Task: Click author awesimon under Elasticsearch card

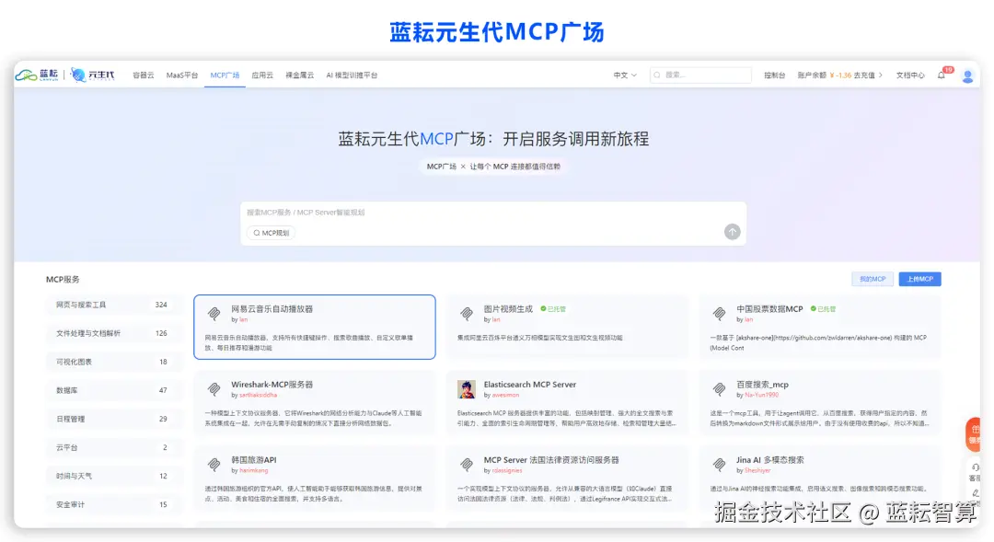Action: click(505, 395)
